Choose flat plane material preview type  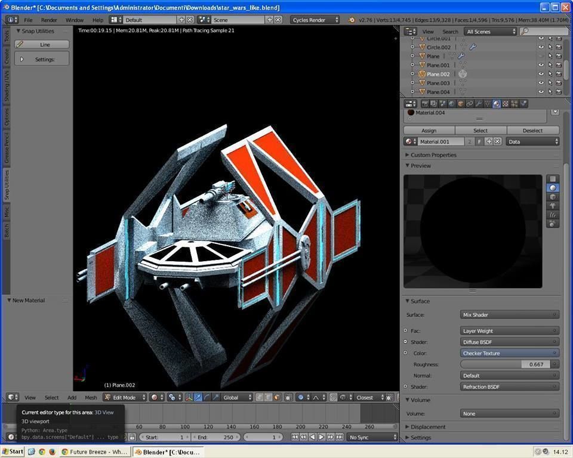coord(553,178)
